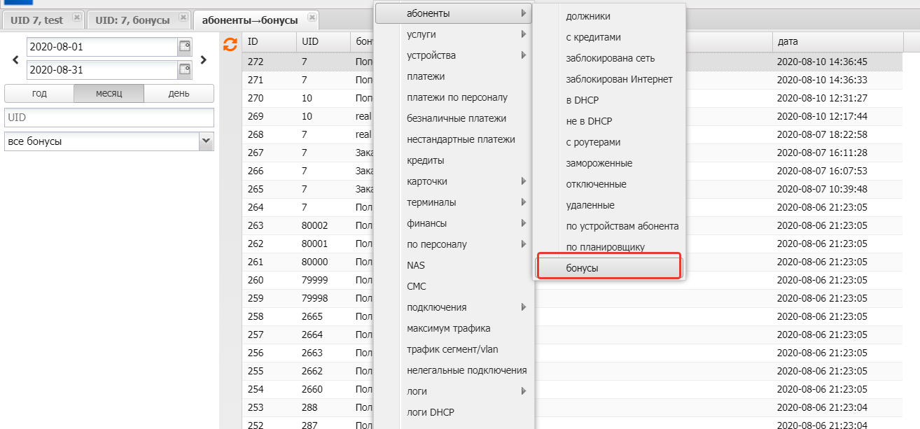Open calendar picker for start date 2020-08-01
This screenshot has height=429, width=920.
point(185,47)
